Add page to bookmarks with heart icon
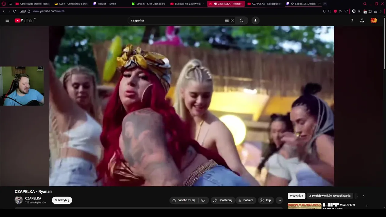 tap(346, 11)
